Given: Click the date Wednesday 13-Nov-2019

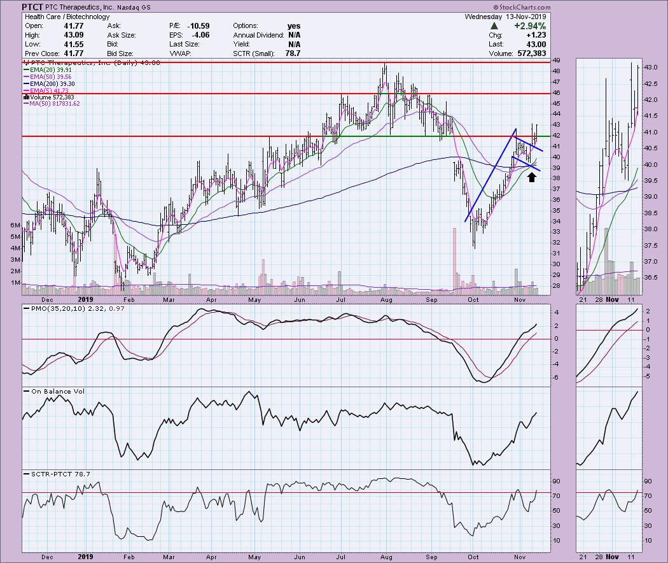Looking at the screenshot, I should pyautogui.click(x=505, y=17).
